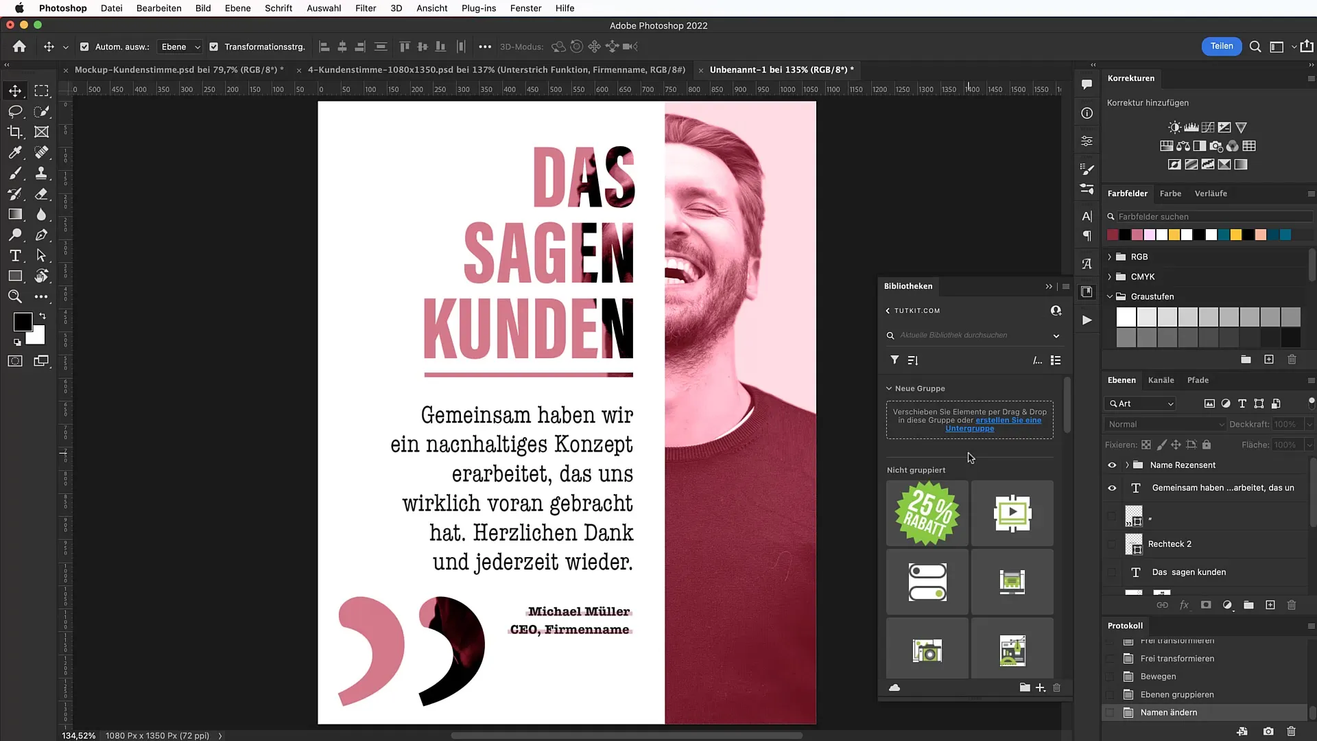Viewport: 1317px width, 741px height.
Task: Click the Teilen button
Action: pyautogui.click(x=1222, y=46)
